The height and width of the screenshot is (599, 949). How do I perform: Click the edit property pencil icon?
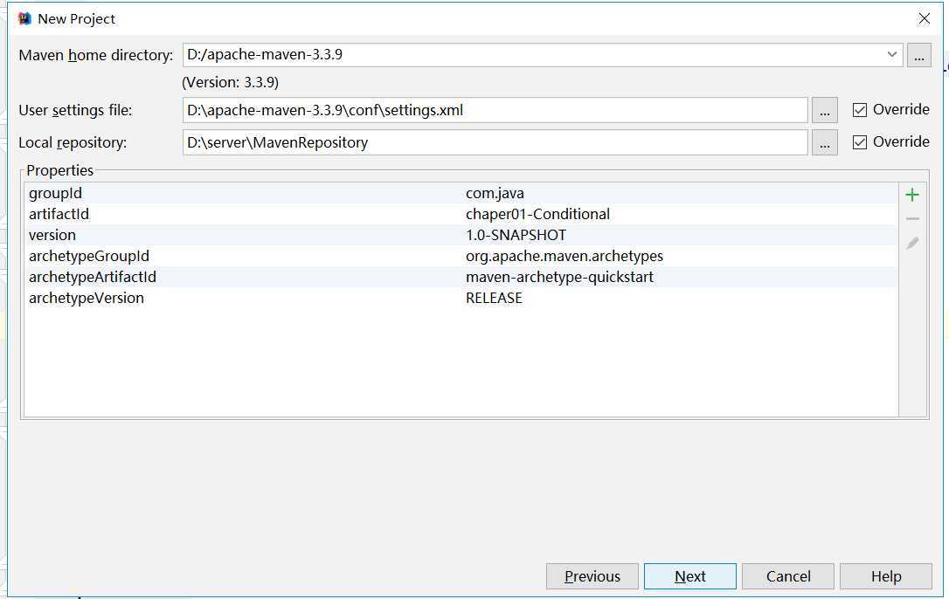912,244
